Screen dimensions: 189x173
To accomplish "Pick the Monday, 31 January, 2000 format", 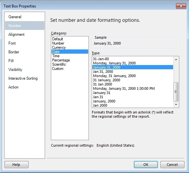I will click(x=133, y=76).
